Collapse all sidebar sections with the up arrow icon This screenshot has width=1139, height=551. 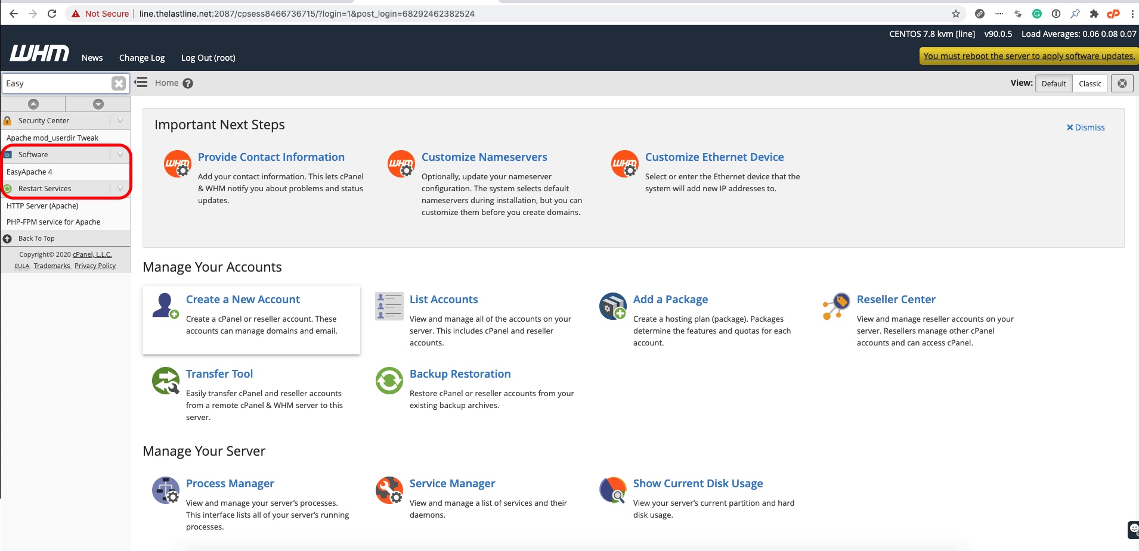click(33, 104)
